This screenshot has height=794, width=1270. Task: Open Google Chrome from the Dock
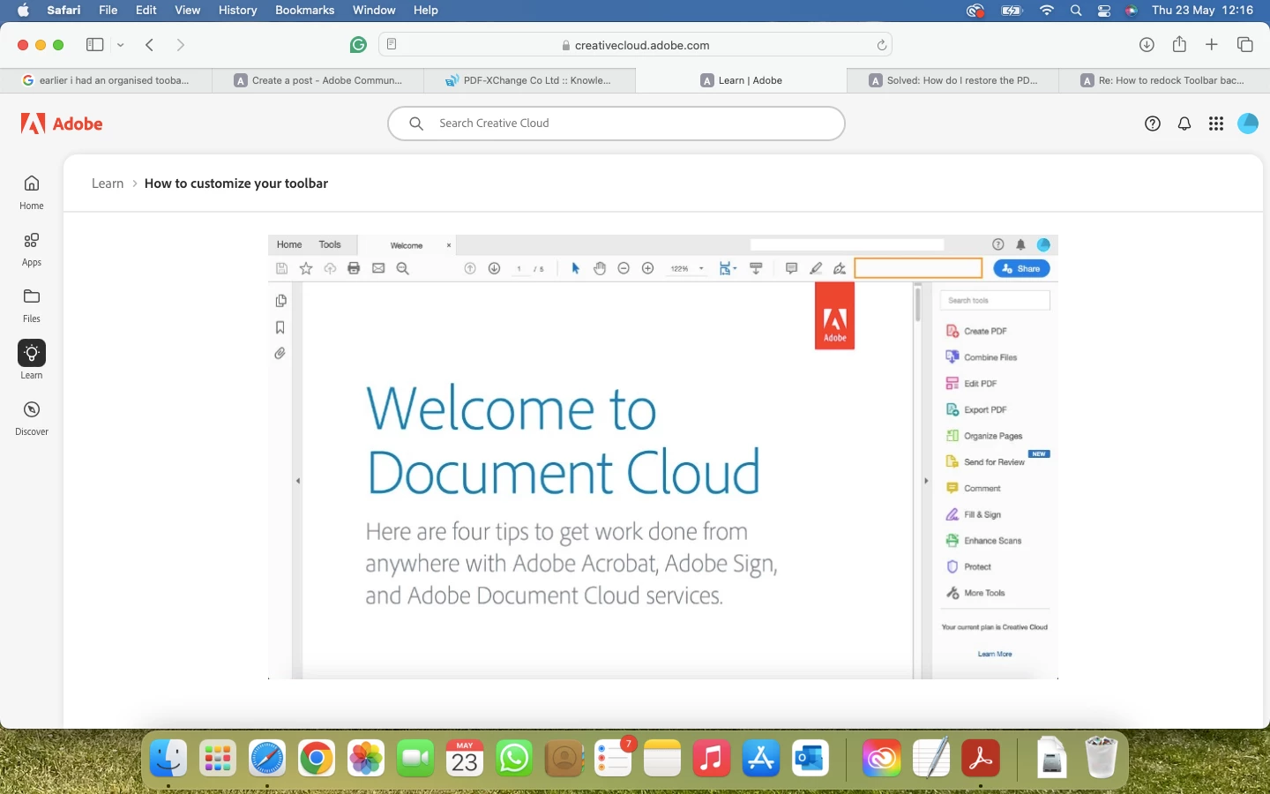[x=317, y=757]
